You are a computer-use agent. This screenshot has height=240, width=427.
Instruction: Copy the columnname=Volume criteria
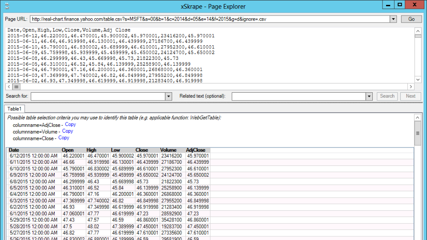(x=67, y=131)
